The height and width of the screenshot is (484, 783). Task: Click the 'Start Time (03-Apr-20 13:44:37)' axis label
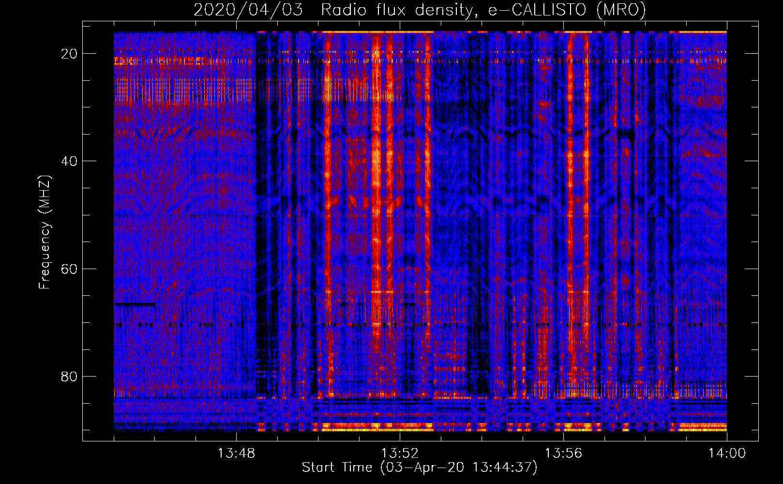[420, 468]
